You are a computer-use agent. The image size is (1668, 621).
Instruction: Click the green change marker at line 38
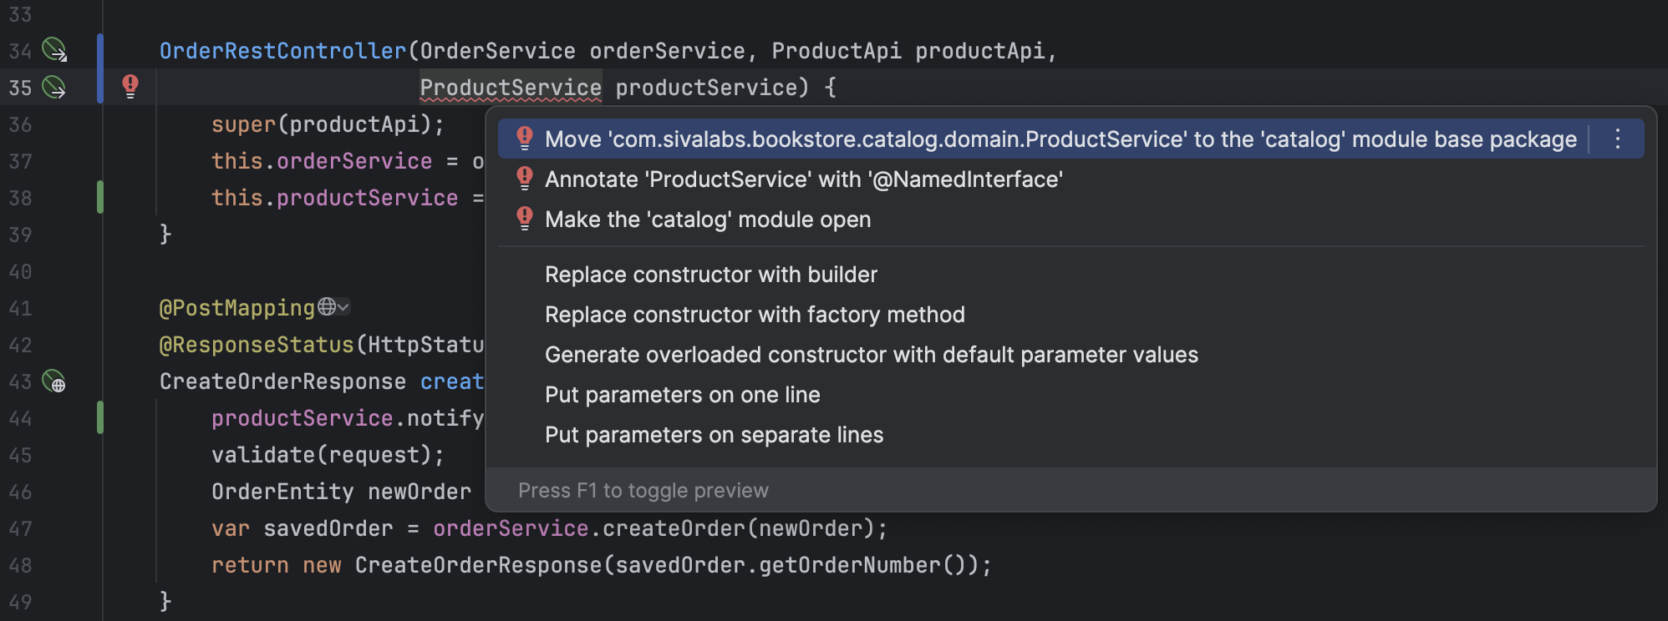point(99,198)
